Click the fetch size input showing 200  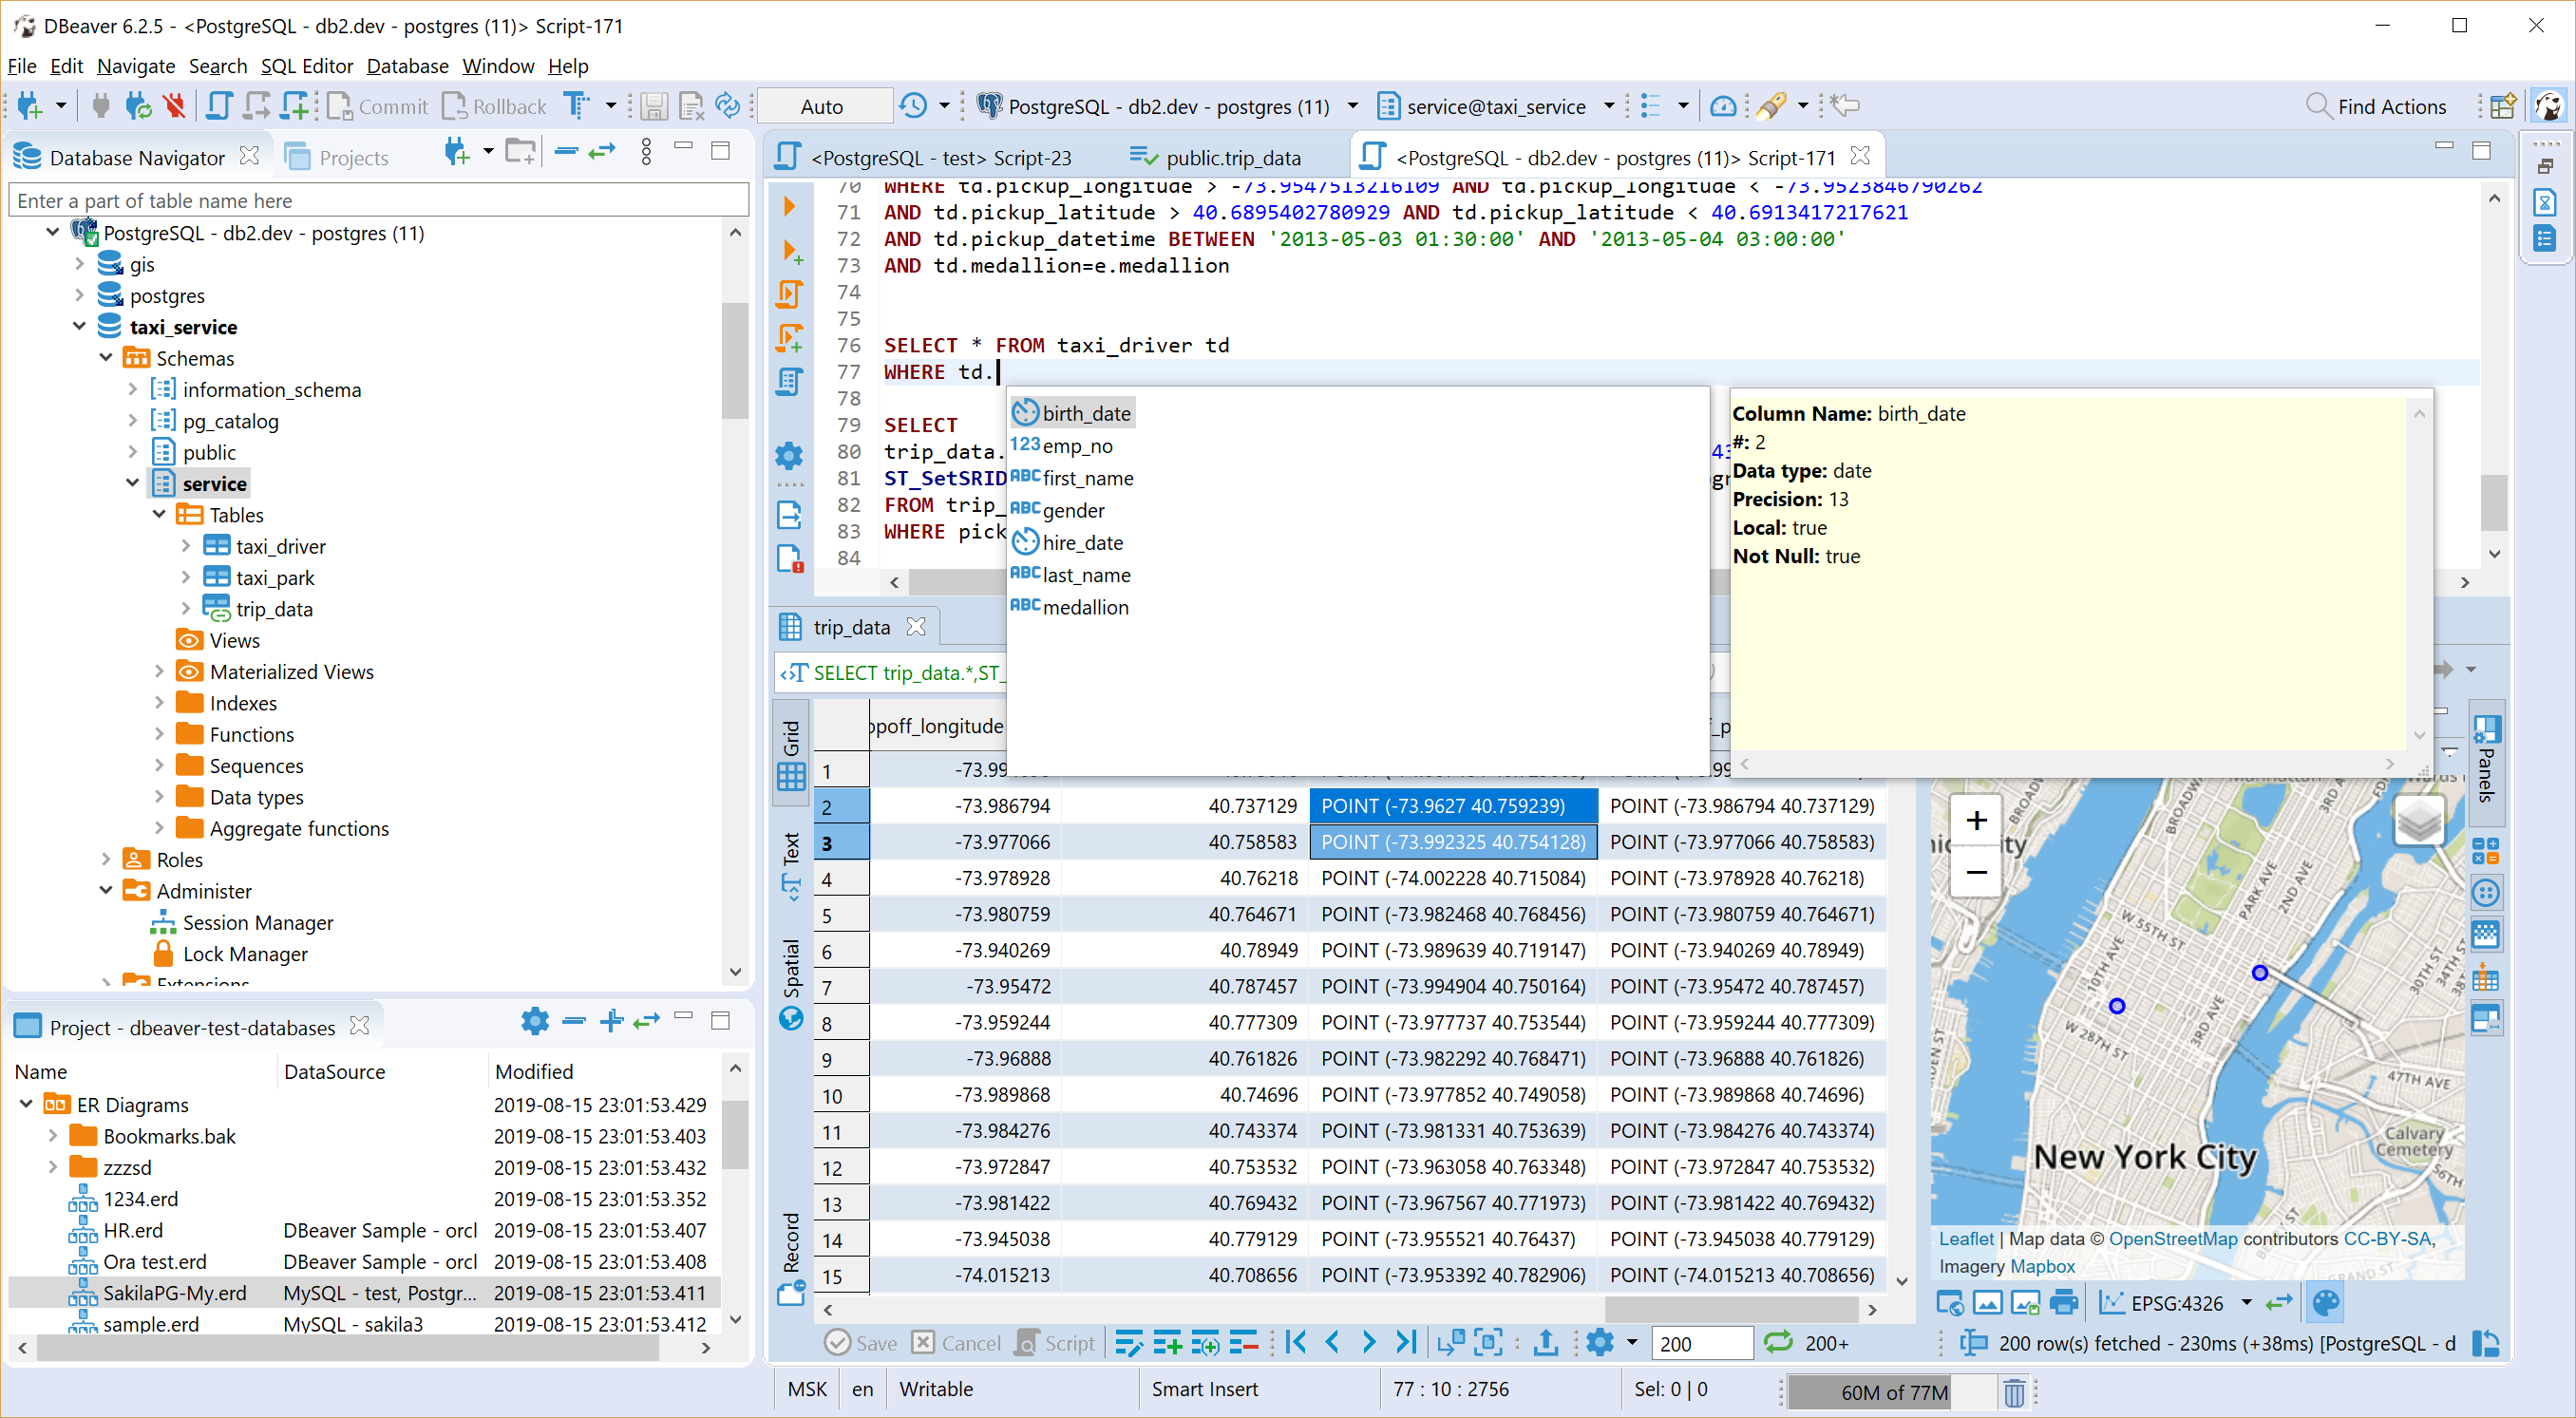coord(1703,1343)
